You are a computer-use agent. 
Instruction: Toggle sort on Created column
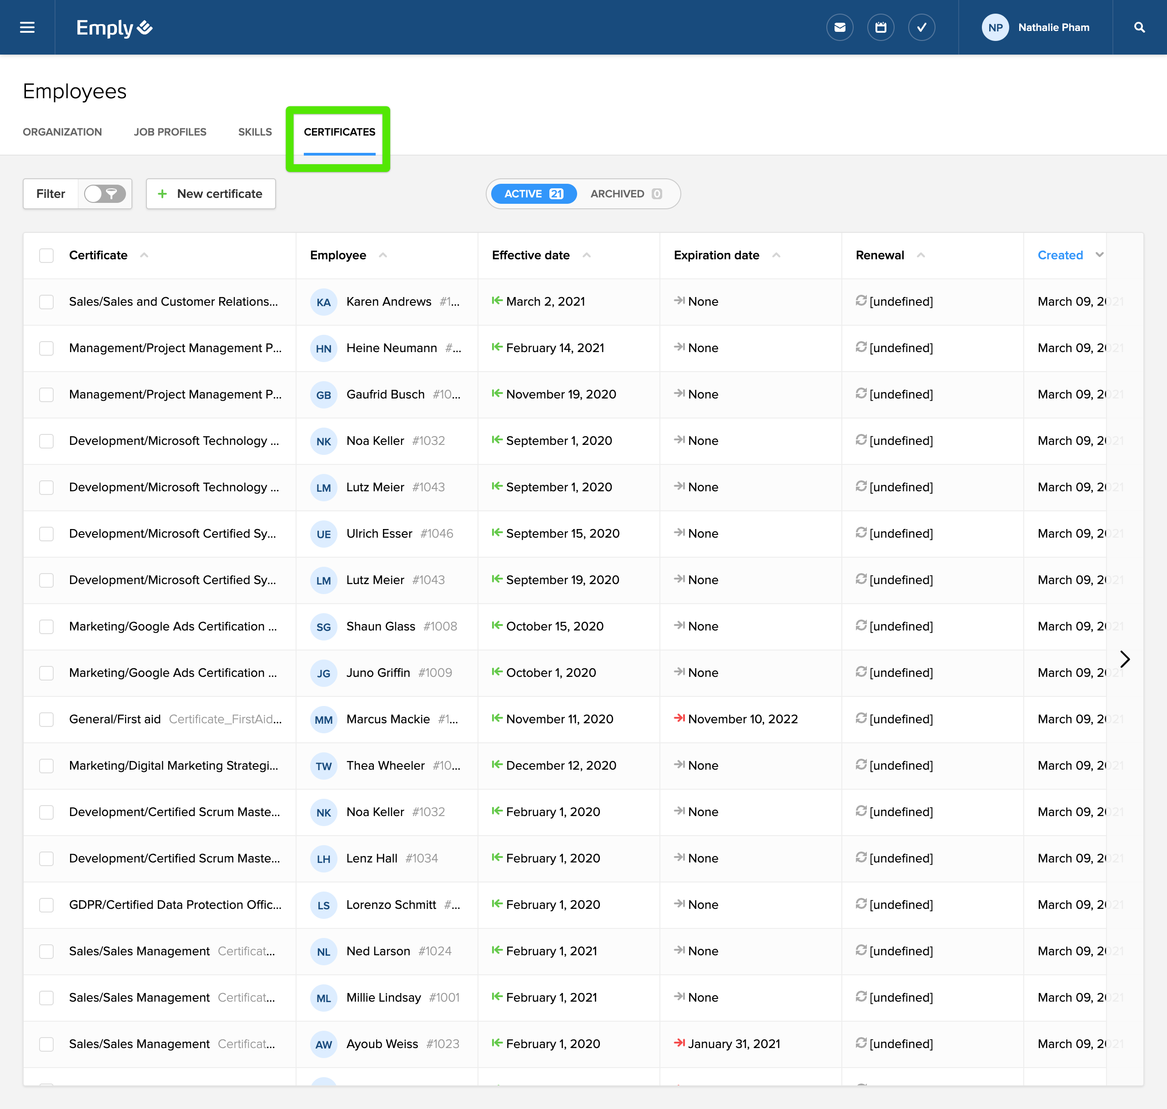pyautogui.click(x=1098, y=255)
